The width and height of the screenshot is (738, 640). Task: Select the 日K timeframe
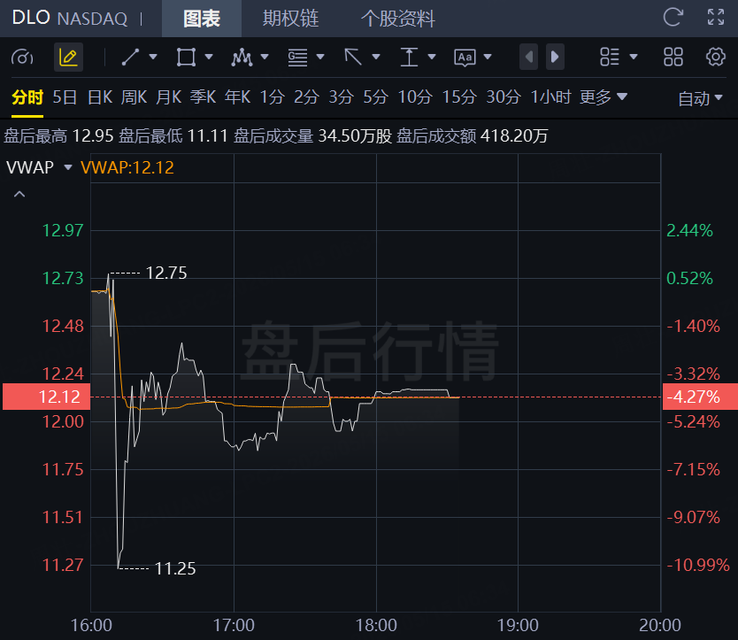pos(100,97)
